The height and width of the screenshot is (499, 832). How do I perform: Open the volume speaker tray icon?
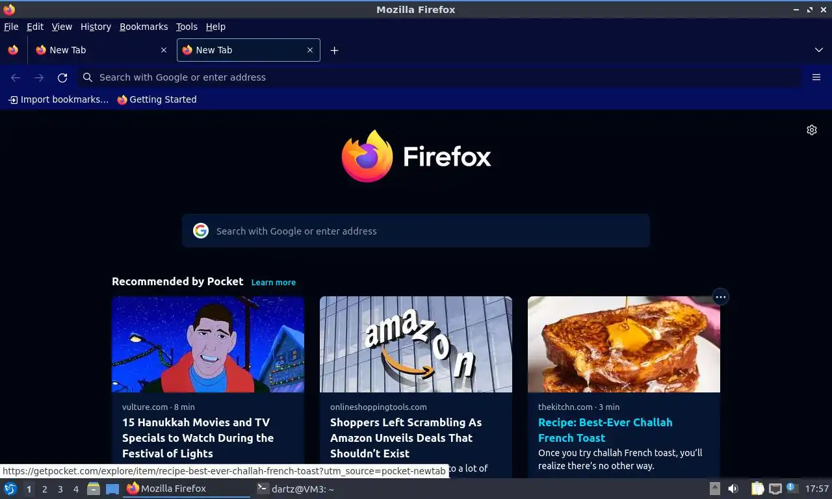[733, 489]
